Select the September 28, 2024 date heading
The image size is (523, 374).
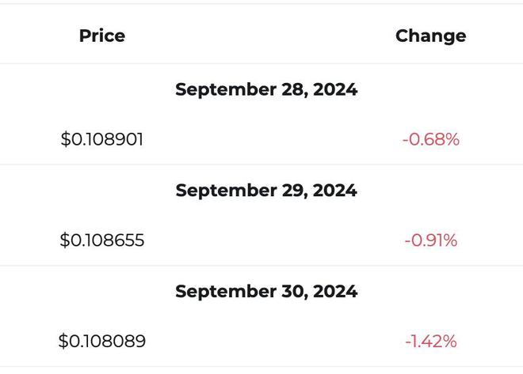[266, 89]
